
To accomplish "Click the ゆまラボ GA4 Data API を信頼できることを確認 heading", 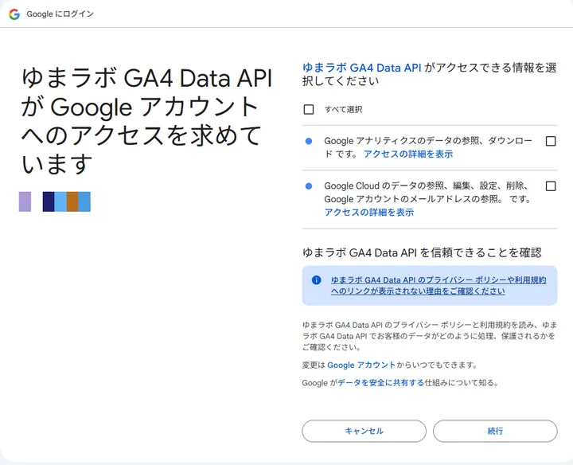I will click(x=422, y=252).
